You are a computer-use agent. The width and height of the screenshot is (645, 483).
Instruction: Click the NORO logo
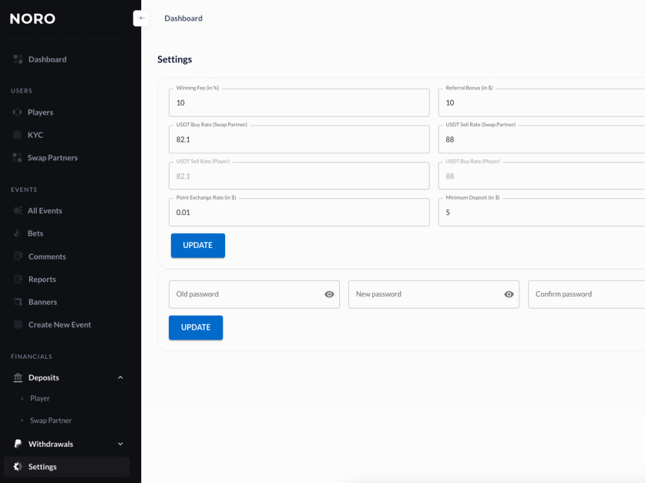(32, 19)
